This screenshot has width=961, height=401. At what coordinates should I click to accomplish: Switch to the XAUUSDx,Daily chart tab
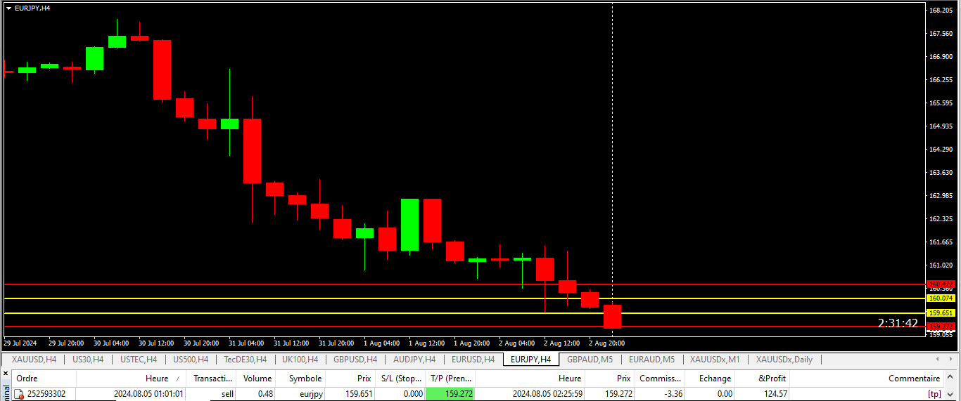coord(784,360)
